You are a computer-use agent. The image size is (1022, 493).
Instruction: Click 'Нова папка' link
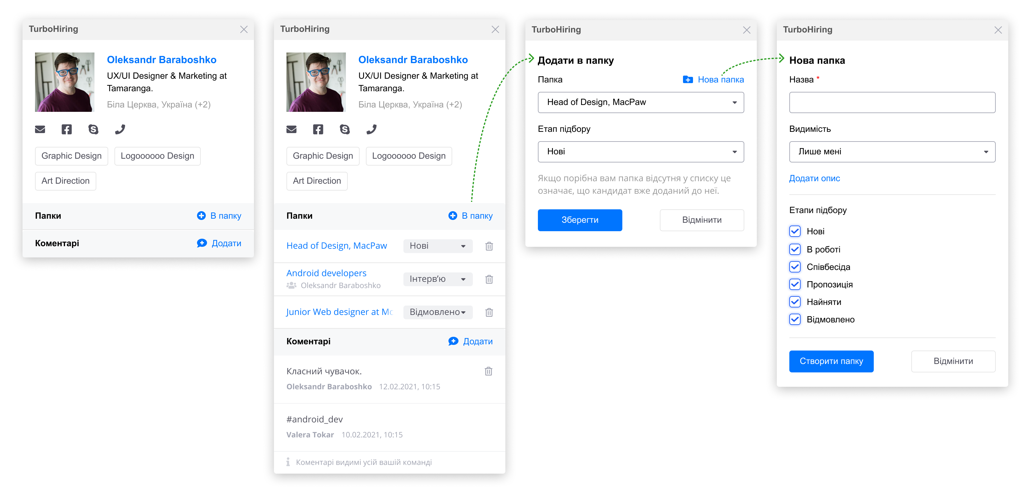point(721,80)
